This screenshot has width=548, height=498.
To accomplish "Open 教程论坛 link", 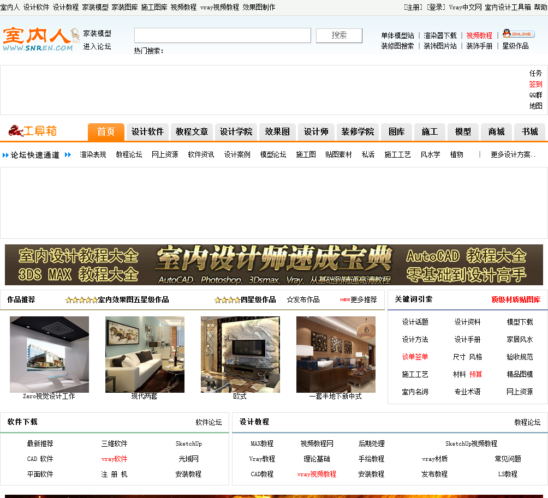I will coord(527,422).
